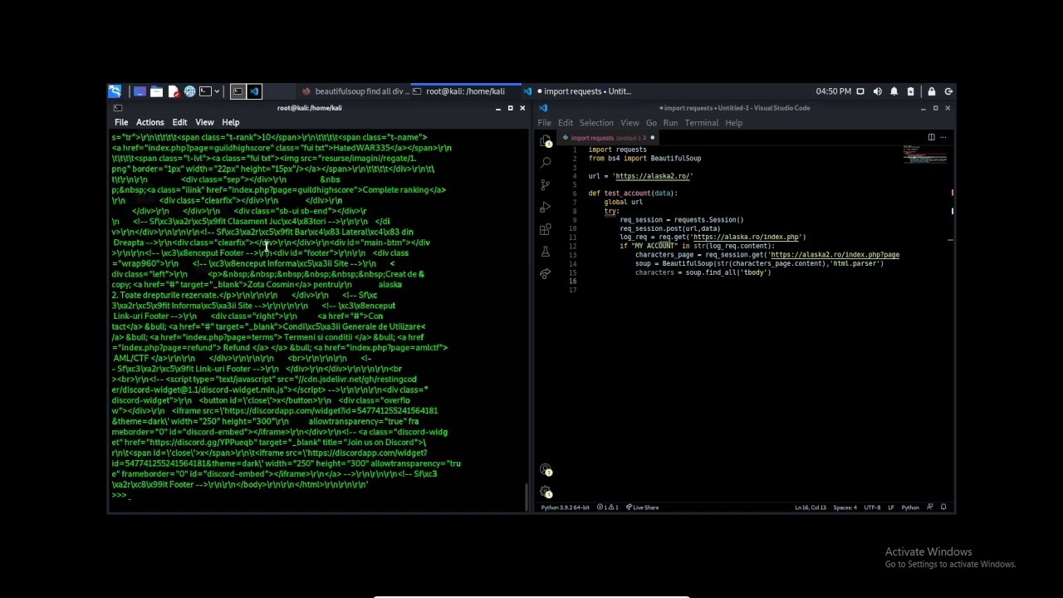This screenshot has height=598, width=1063.
Task: Open the web browser panel launcher
Action: [x=189, y=91]
